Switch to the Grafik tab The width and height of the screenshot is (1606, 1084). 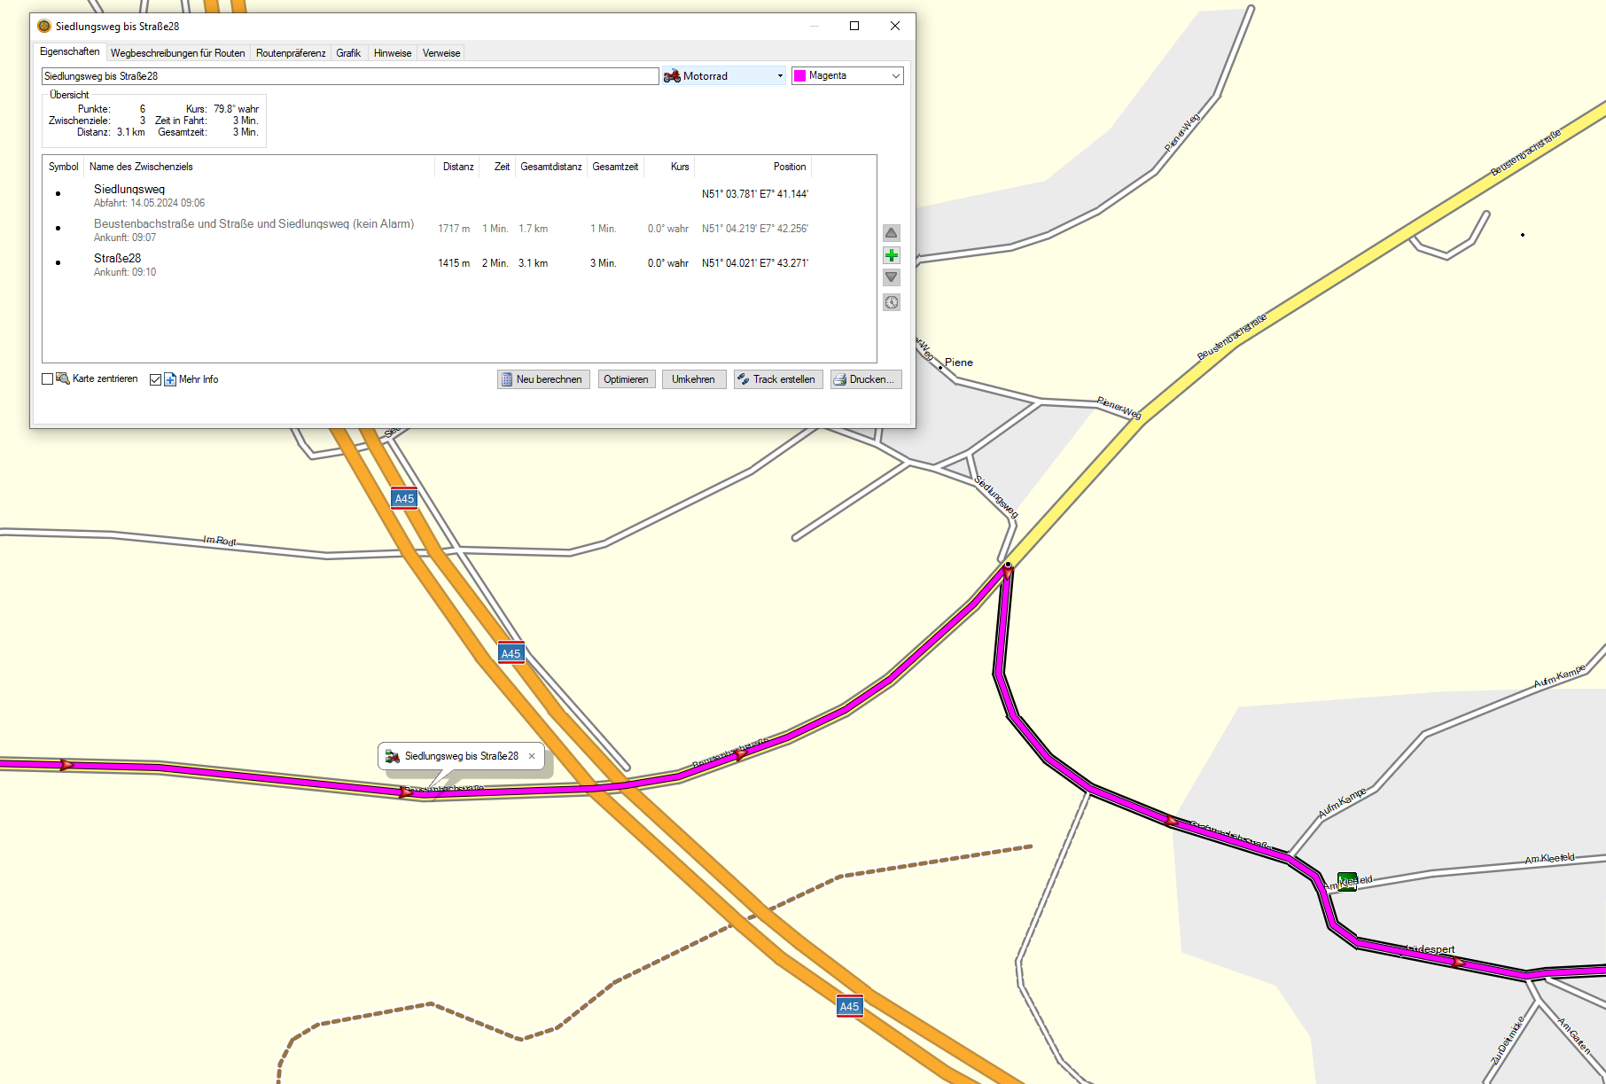(348, 53)
